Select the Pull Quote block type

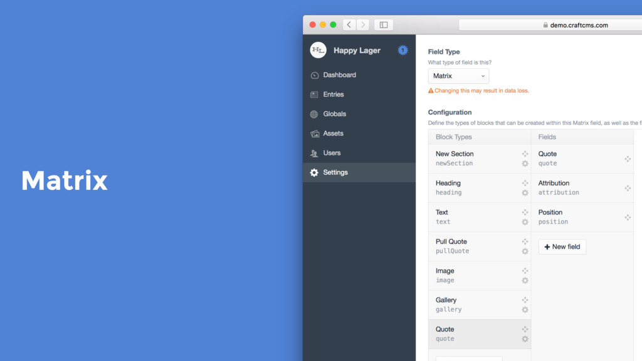[480, 246]
